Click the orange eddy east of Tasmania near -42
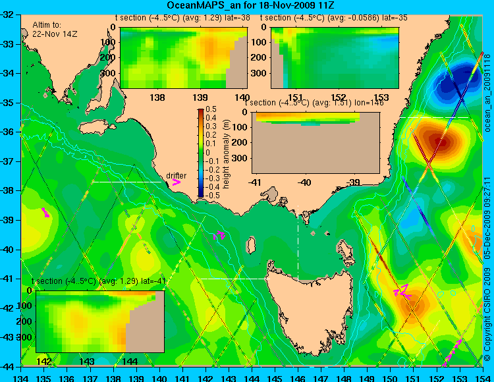The height and width of the screenshot is (382, 494). tap(413, 306)
